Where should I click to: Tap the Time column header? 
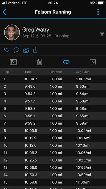28,72
